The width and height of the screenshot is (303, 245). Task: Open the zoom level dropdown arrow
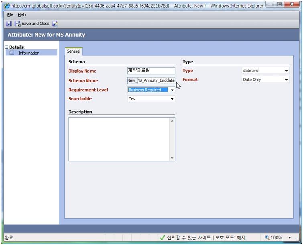point(289,237)
